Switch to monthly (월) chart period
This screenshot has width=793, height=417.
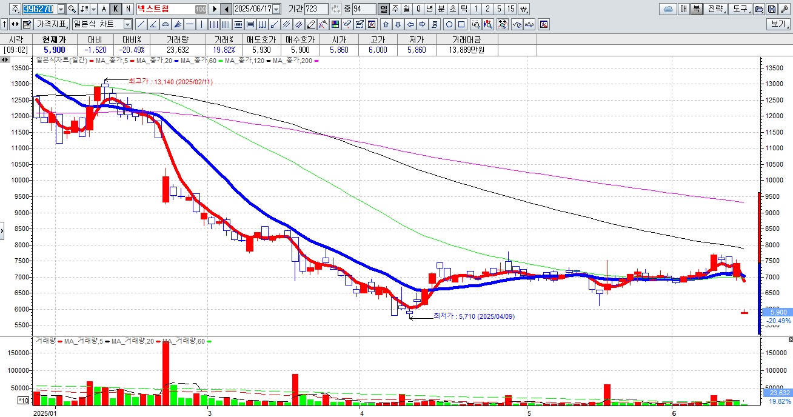tap(407, 9)
